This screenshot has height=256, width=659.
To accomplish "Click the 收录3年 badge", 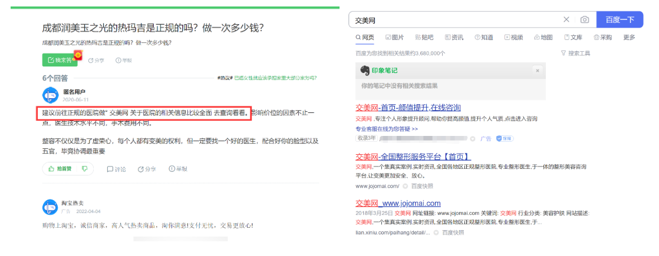I will click(x=365, y=138).
